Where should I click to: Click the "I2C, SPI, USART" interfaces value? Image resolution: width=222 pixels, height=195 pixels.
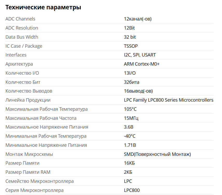coord(140,55)
